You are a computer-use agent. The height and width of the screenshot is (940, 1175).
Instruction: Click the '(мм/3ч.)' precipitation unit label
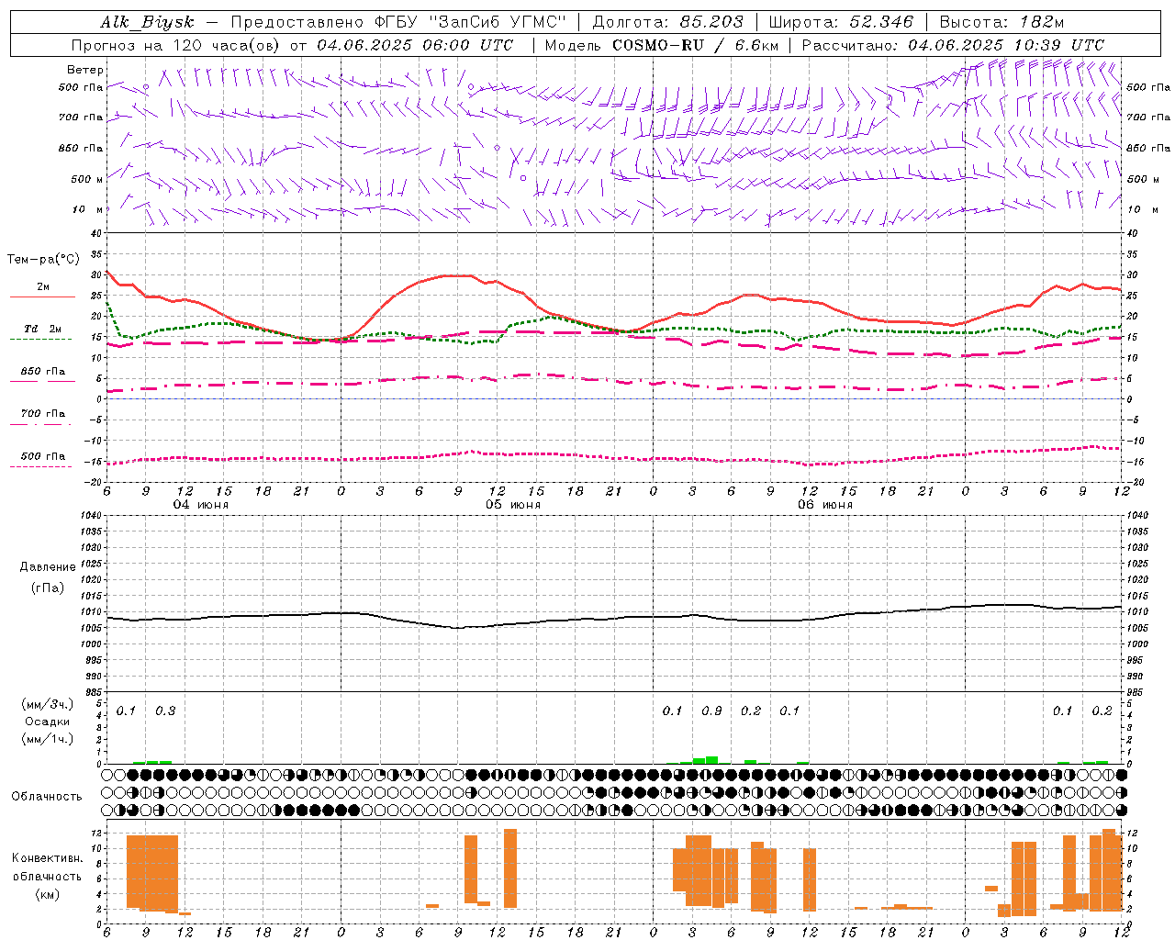tap(48, 705)
